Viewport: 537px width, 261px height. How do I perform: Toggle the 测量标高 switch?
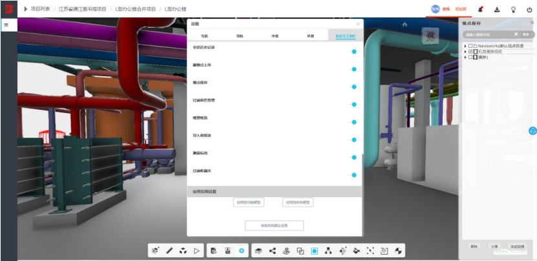click(353, 157)
